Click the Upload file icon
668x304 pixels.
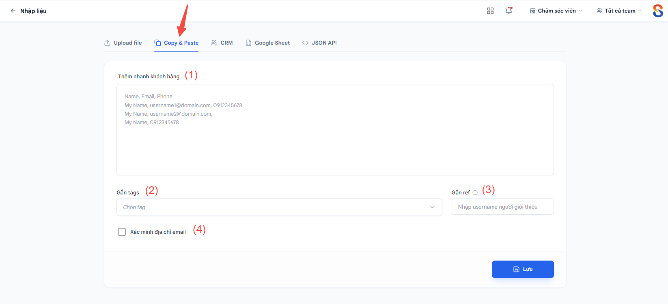pos(107,43)
